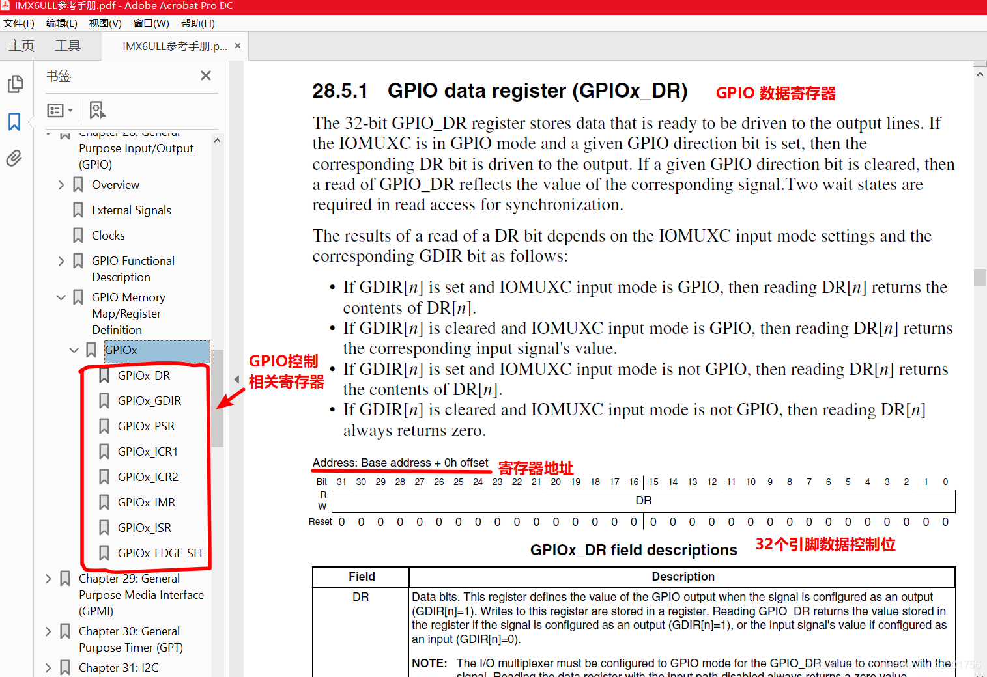Click bookmark icon beside GPIOx_IMR

[x=104, y=503]
